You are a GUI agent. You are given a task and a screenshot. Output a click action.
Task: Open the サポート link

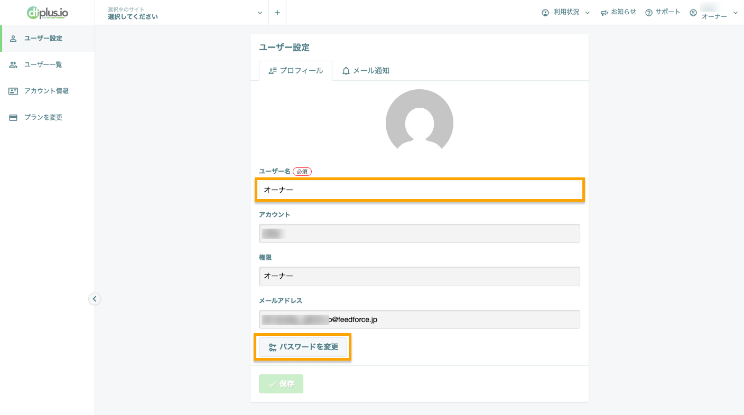click(663, 12)
